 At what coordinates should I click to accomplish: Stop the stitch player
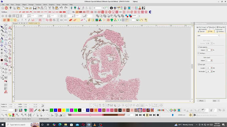coord(158,115)
